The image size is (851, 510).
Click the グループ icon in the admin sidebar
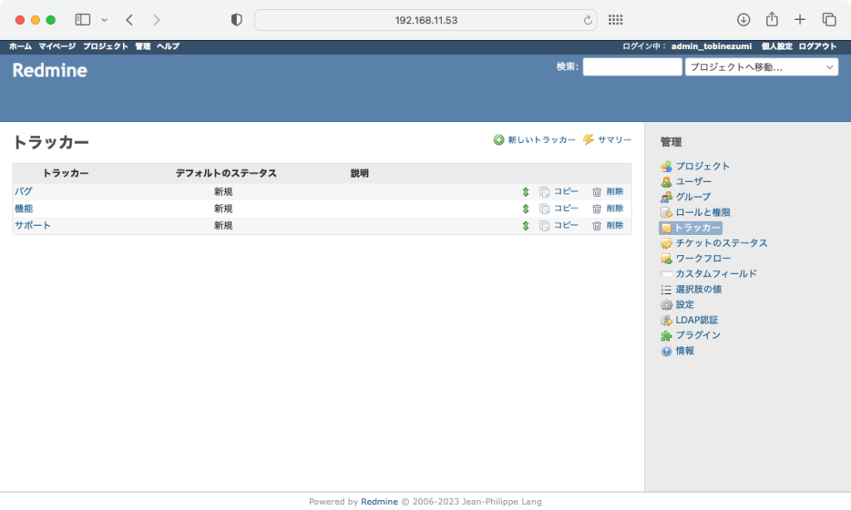pyautogui.click(x=666, y=197)
